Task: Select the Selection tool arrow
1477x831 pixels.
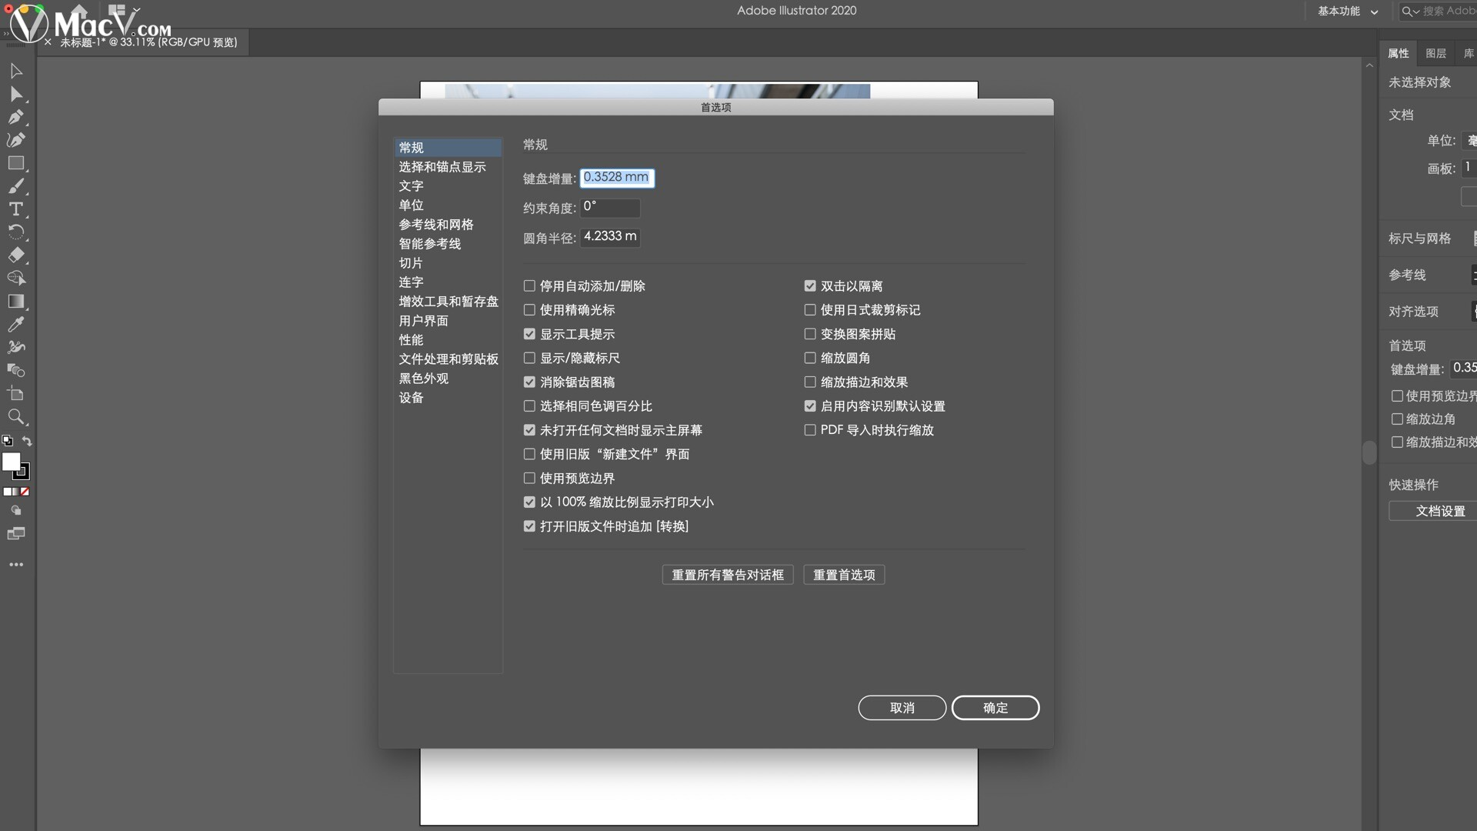Action: coord(16,72)
